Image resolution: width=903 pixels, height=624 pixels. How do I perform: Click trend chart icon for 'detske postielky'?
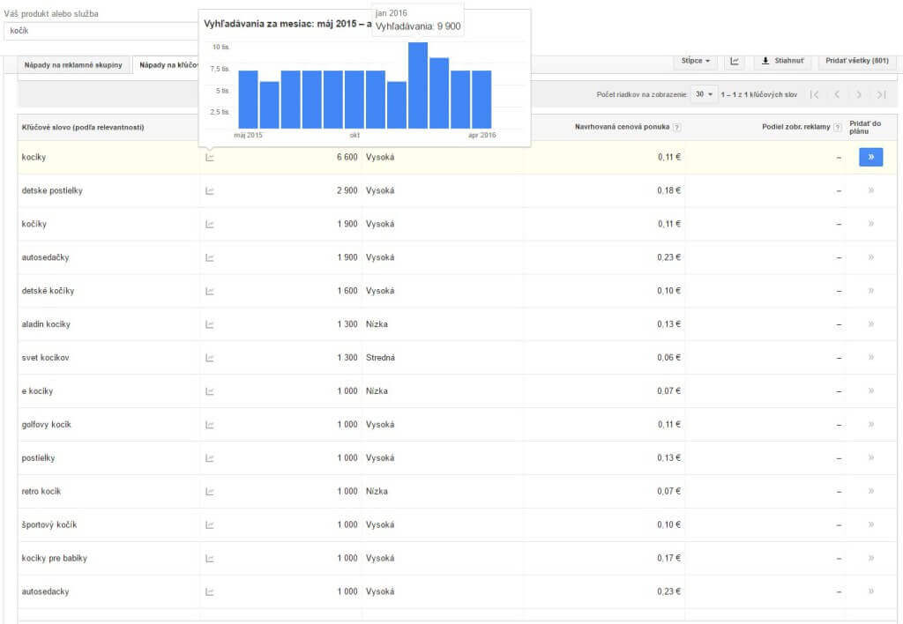210,190
